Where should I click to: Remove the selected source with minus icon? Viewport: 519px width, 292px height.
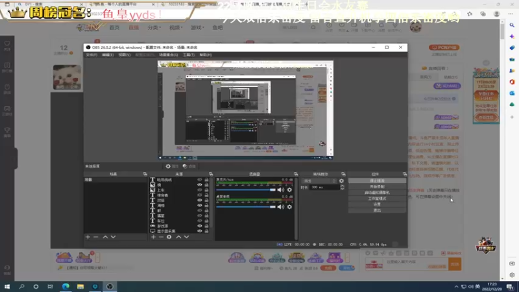click(x=161, y=237)
